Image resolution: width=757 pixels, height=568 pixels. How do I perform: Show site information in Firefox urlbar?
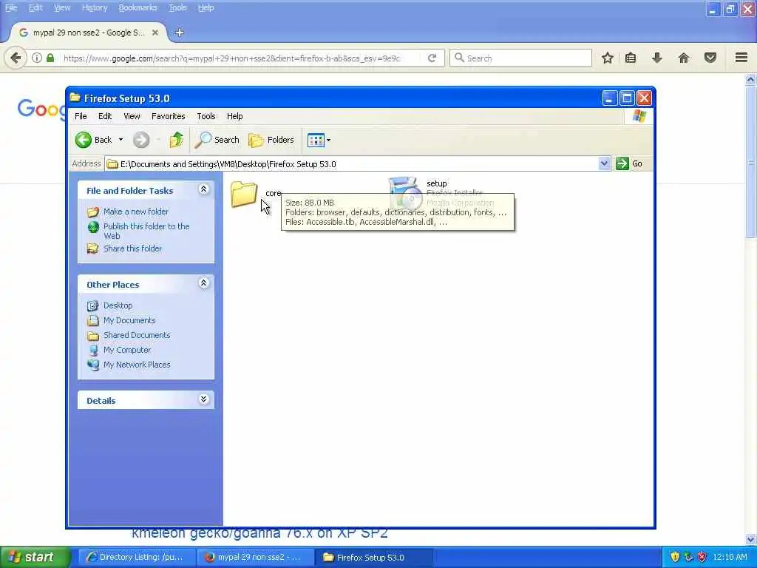[37, 58]
